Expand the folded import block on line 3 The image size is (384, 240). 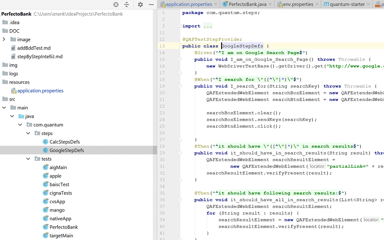pyautogui.click(x=180, y=26)
